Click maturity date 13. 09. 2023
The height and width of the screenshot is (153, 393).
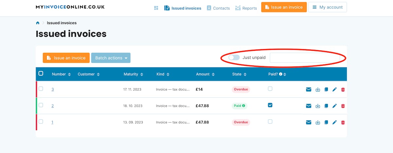(133, 122)
